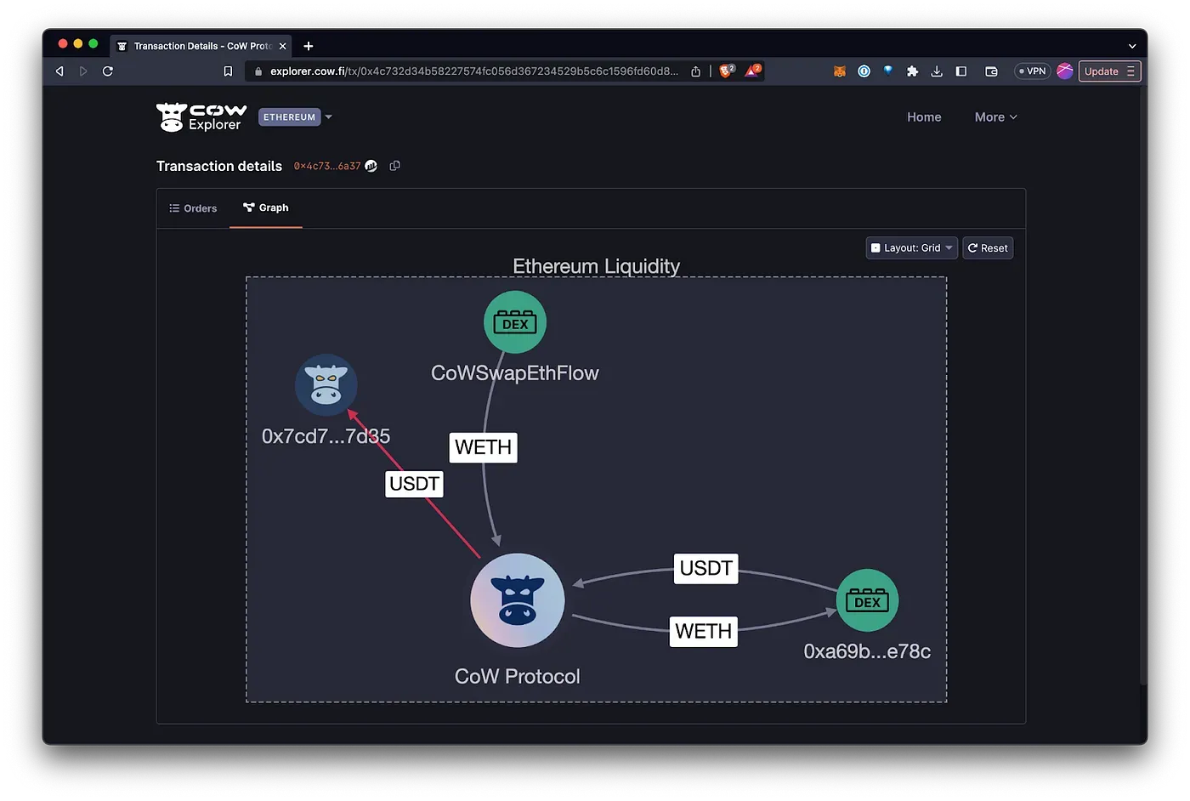
Task: Click the 0xa69b...e78c address caption
Action: tap(868, 651)
